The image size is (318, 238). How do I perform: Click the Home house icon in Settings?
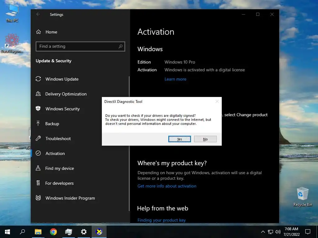(39, 32)
